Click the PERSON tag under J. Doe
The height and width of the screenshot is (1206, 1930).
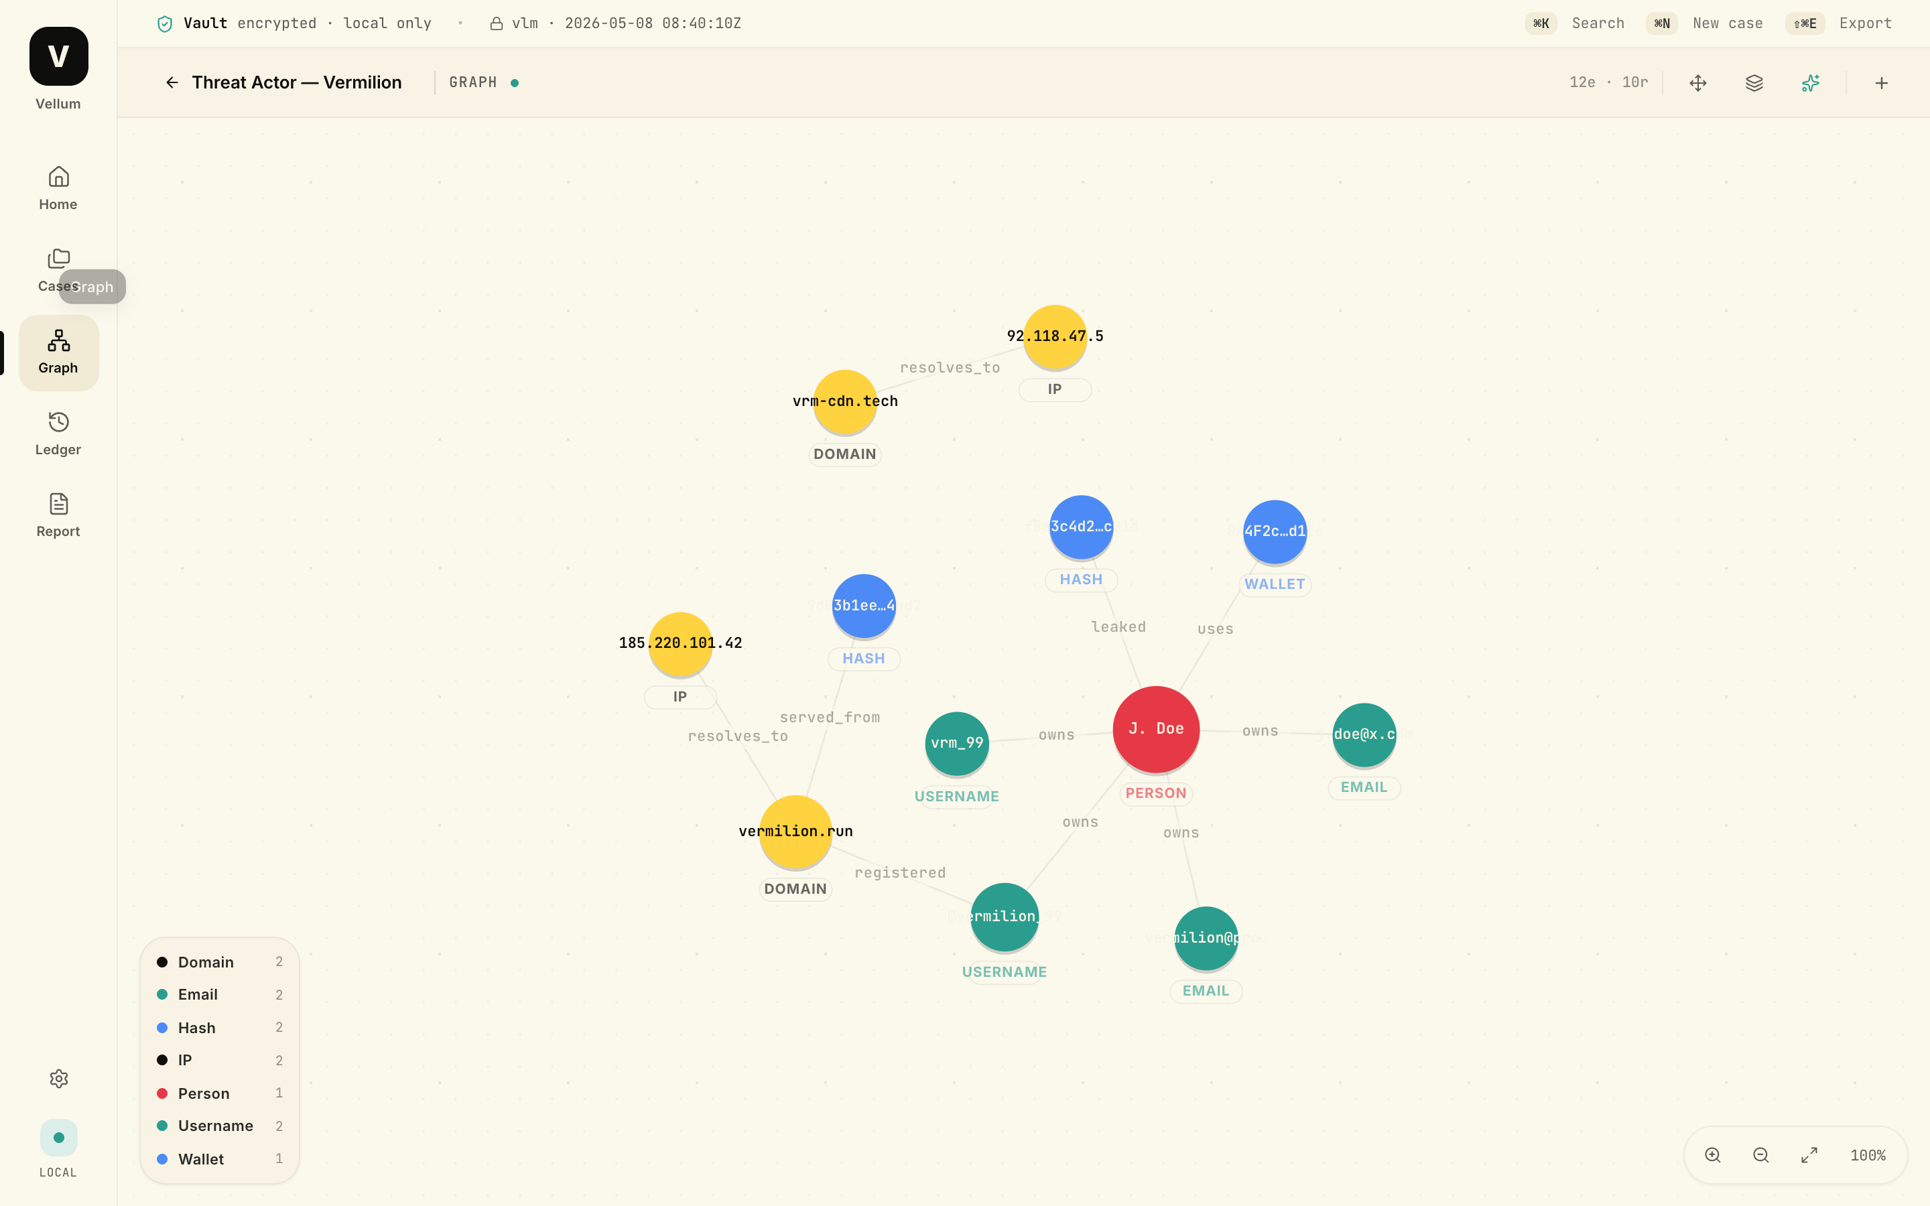point(1155,794)
